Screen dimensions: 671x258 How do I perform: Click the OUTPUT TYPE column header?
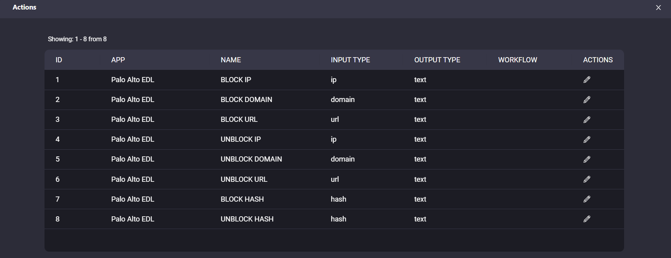pos(437,60)
